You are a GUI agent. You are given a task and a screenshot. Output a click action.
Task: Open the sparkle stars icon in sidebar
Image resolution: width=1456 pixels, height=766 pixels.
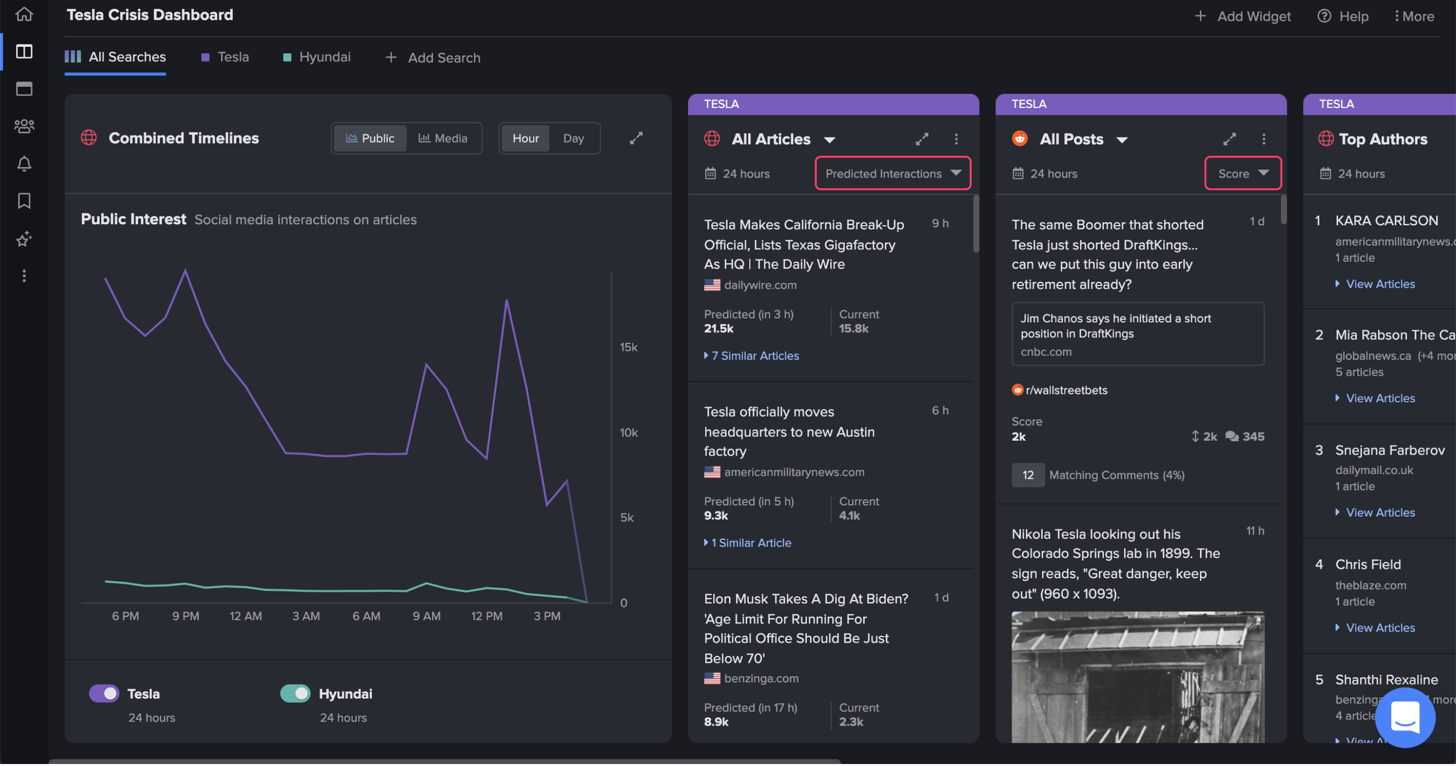(x=24, y=239)
